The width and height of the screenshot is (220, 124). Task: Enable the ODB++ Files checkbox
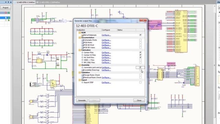tap(140, 60)
